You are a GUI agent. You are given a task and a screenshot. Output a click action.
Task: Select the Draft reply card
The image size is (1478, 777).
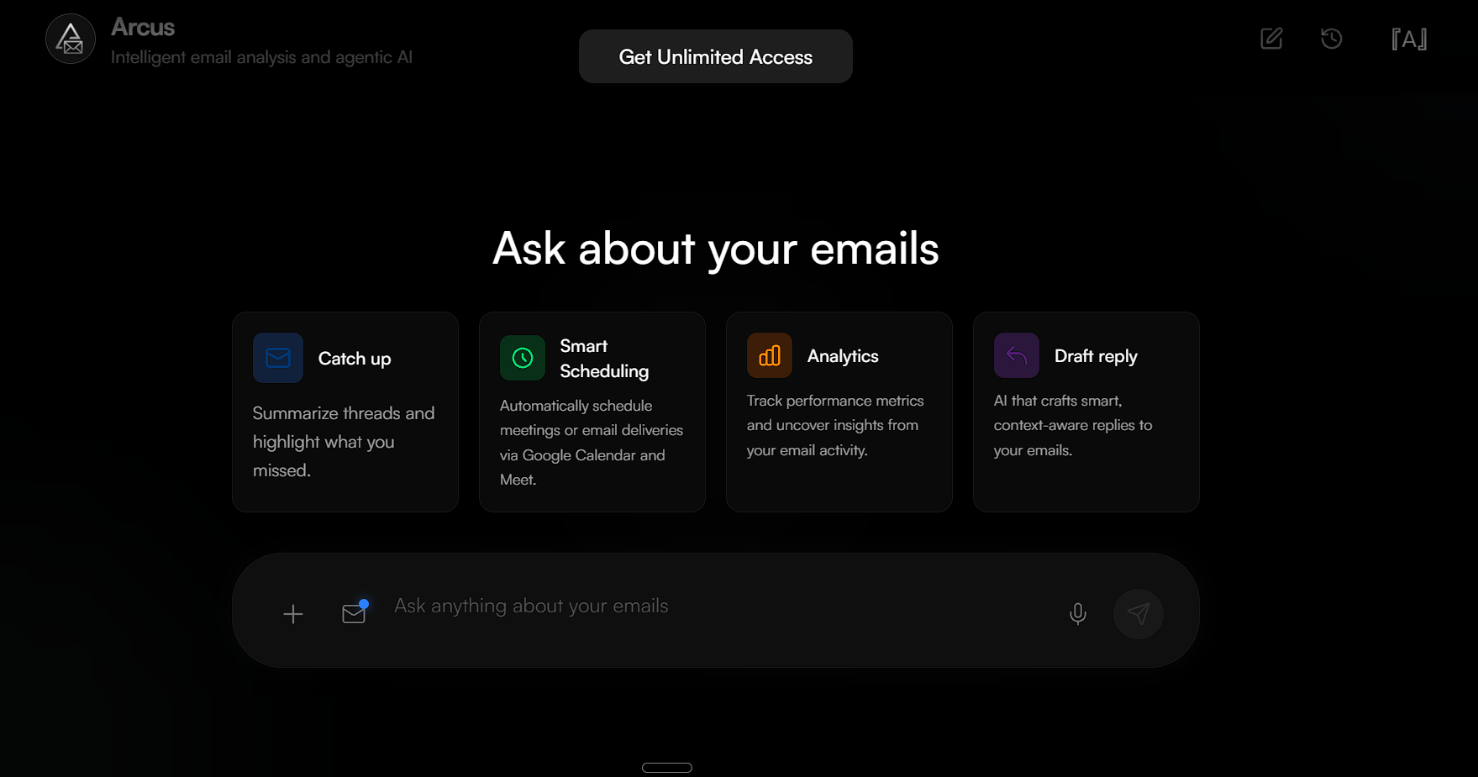click(x=1086, y=412)
